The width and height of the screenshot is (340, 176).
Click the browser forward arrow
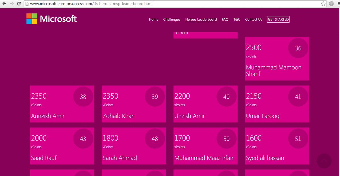pos(12,4)
